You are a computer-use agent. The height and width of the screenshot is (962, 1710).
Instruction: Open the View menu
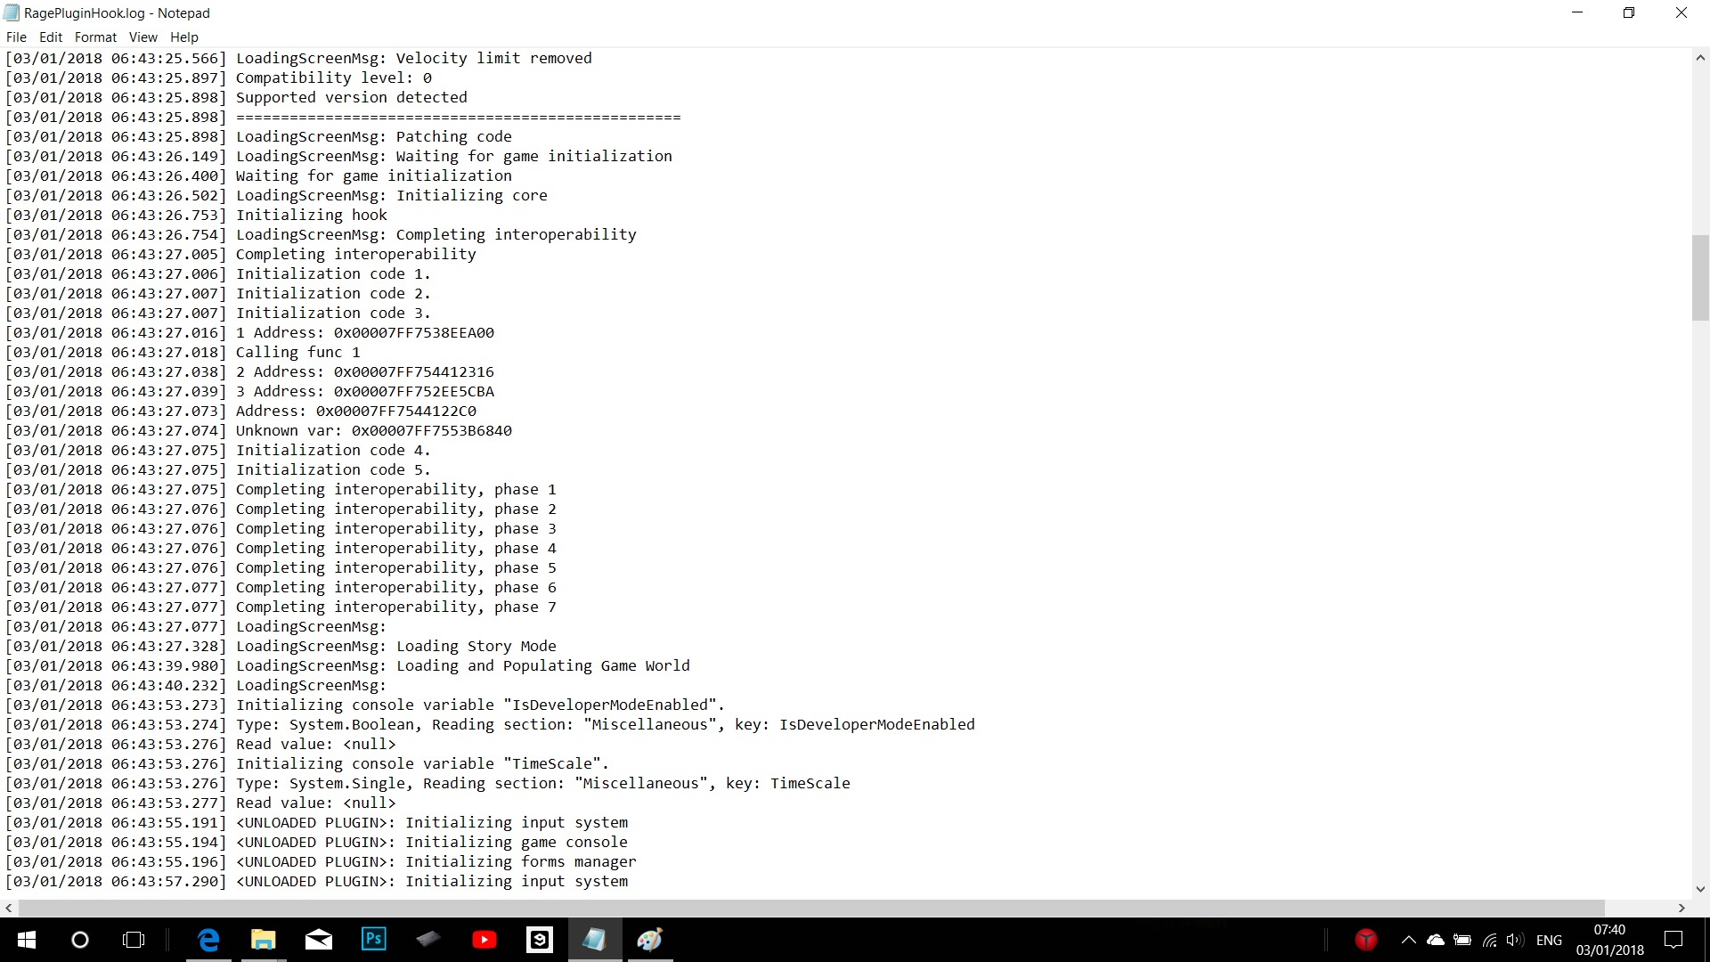coord(142,37)
